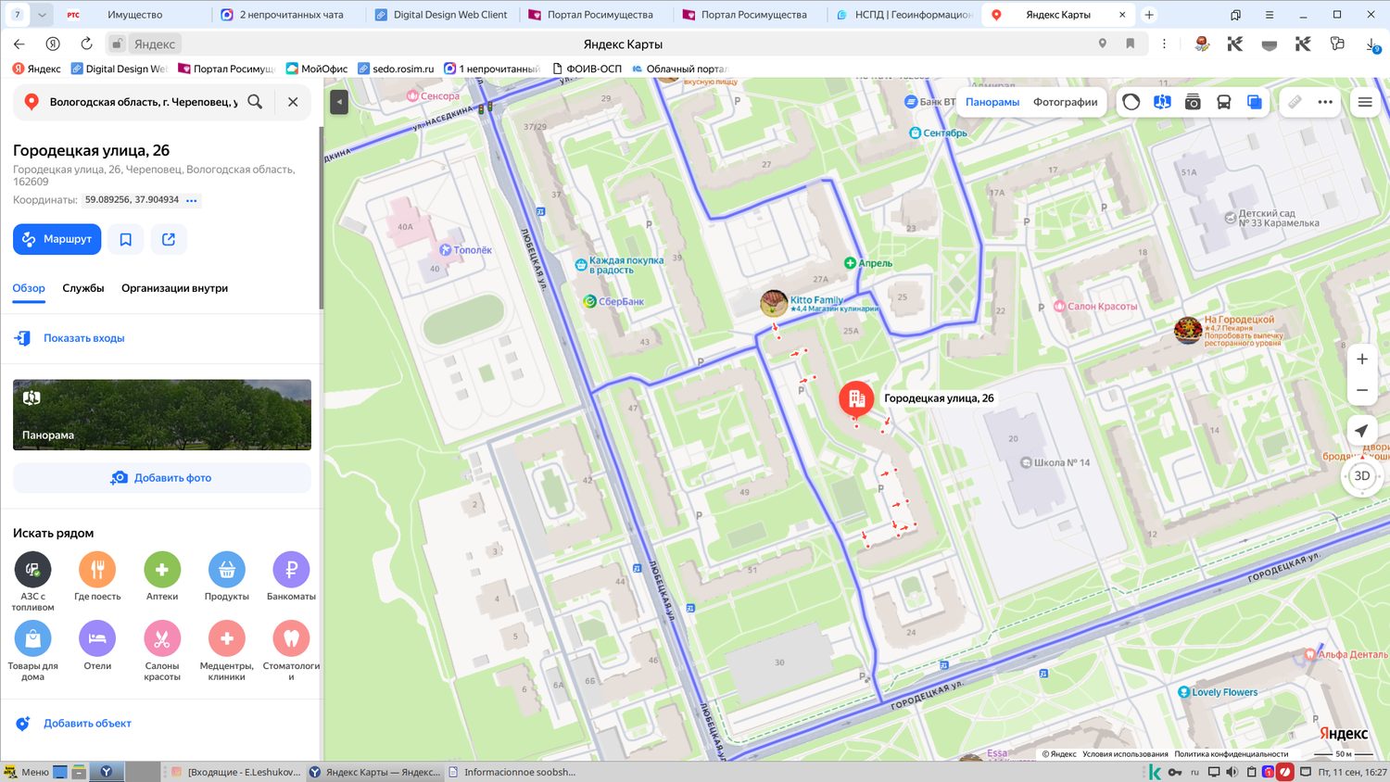This screenshot has height=782, width=1390.
Task: Open the Меню start button in taskbar
Action: (26, 772)
